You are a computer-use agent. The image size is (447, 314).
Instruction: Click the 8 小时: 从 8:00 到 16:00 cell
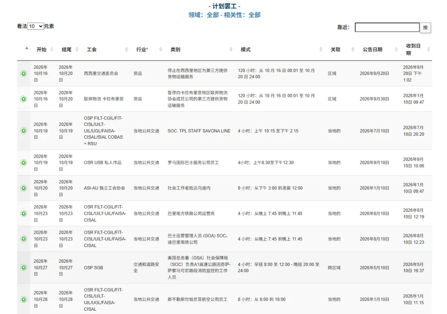tap(262, 300)
